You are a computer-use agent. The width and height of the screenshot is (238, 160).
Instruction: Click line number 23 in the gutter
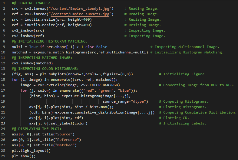(x=5, y=123)
